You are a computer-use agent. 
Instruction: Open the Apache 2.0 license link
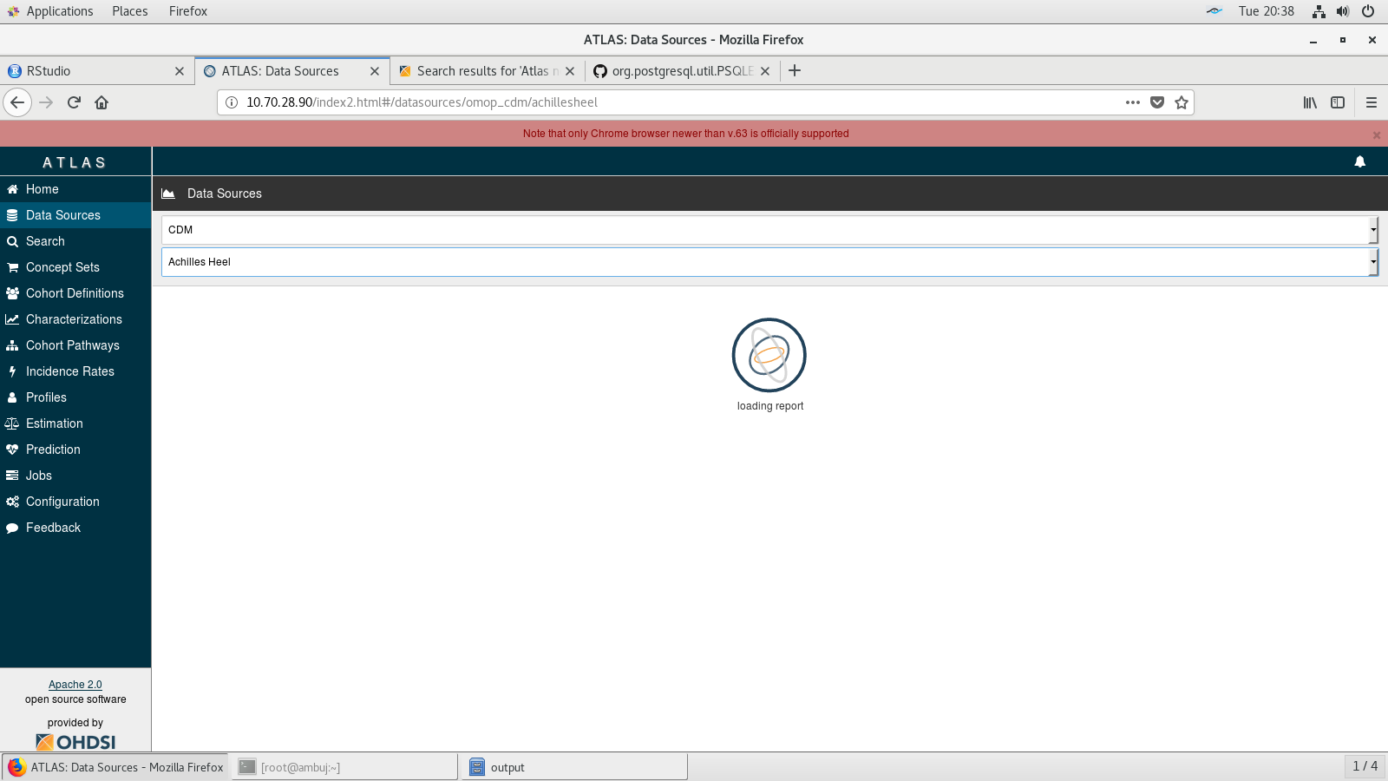click(x=75, y=684)
